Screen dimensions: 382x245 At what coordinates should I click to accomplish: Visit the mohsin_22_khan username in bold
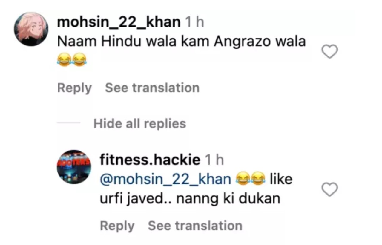coord(119,23)
